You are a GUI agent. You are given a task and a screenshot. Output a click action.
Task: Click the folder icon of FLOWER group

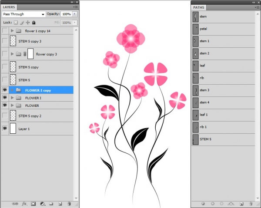point(18,106)
